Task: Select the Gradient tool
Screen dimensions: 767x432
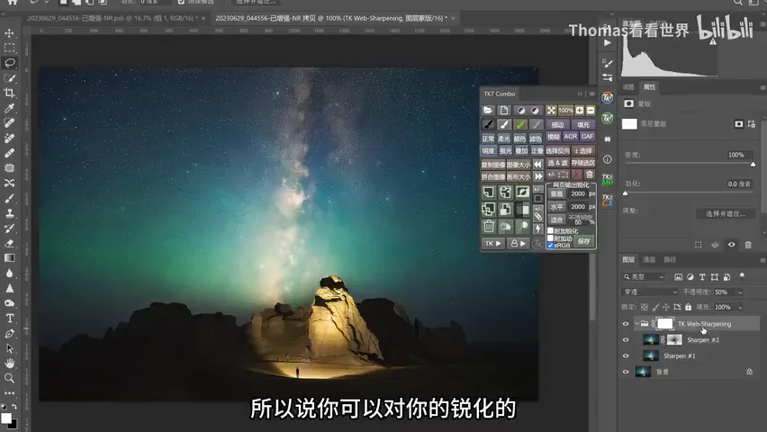Action: click(9, 257)
